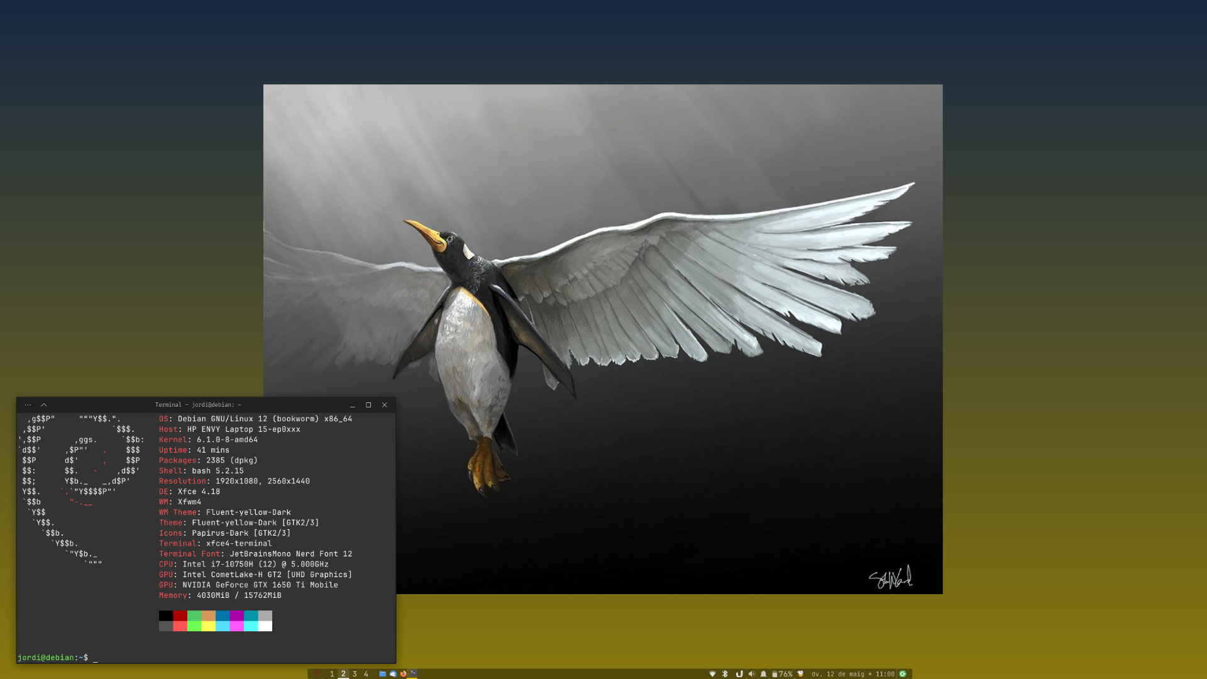Switch to workspace 3
Image resolution: width=1207 pixels, height=679 pixels.
click(355, 673)
